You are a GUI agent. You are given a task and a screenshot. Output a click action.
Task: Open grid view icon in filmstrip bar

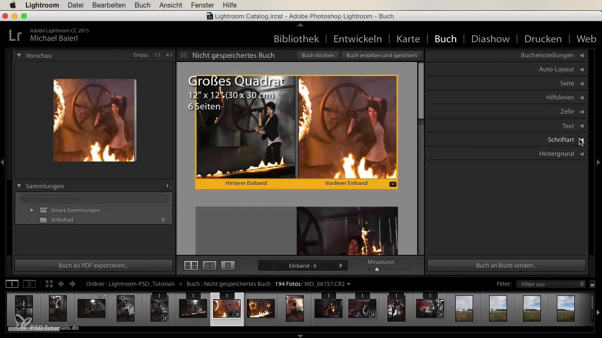click(49, 284)
